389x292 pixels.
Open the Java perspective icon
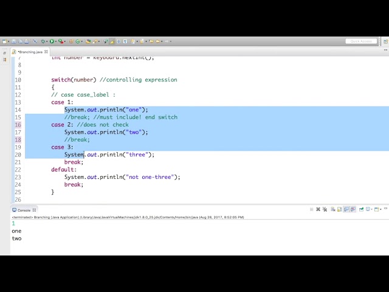click(x=383, y=41)
